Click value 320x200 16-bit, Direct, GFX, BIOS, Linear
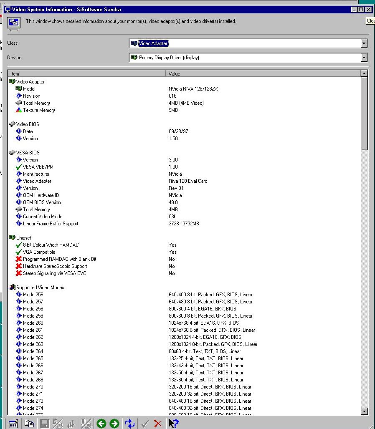This screenshot has height=429, width=375. point(210,387)
